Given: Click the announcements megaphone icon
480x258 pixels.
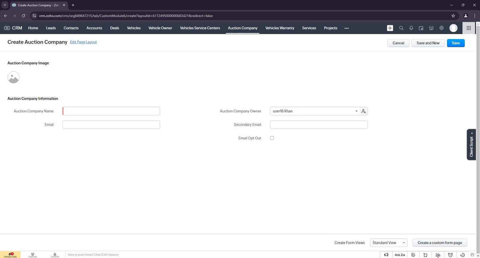Looking at the screenshot, I should tap(386, 255).
